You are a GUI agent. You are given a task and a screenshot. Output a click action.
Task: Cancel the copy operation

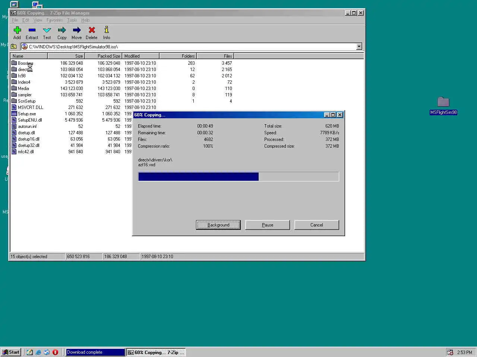click(x=317, y=225)
